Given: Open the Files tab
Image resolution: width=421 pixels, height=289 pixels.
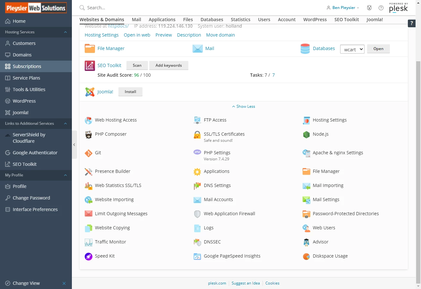Looking at the screenshot, I should click(188, 20).
